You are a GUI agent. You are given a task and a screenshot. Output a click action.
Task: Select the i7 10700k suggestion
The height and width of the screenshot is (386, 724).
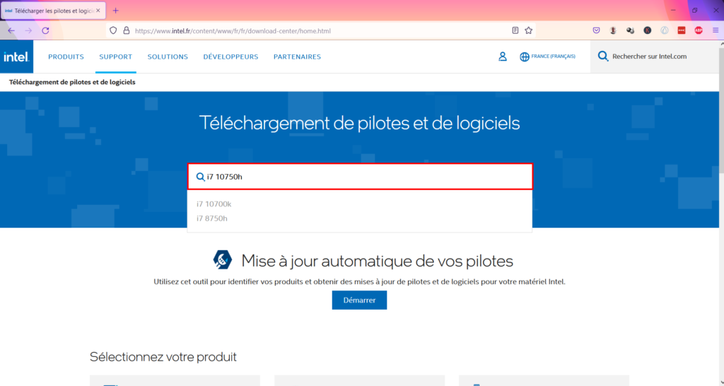214,204
